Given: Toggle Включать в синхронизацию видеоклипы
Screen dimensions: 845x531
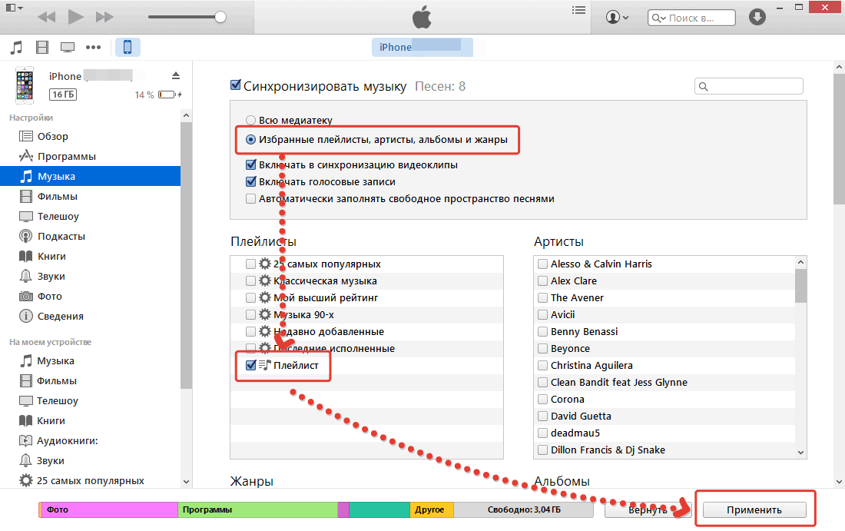Looking at the screenshot, I should (250, 164).
